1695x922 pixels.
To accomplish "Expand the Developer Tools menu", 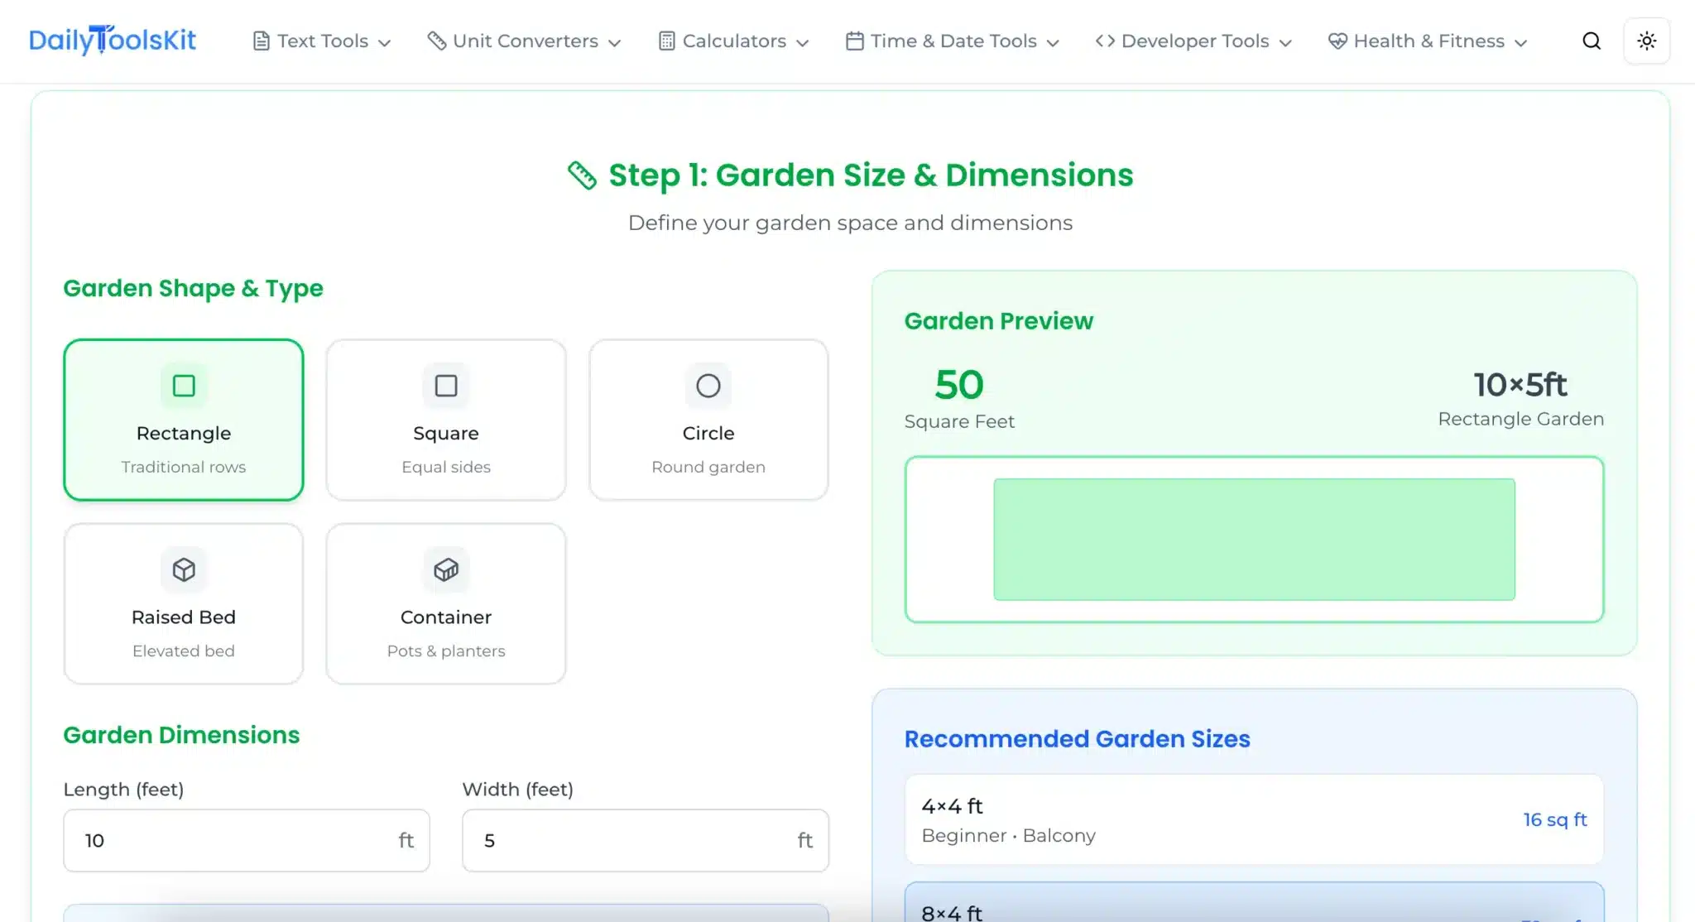I will pos(1192,41).
